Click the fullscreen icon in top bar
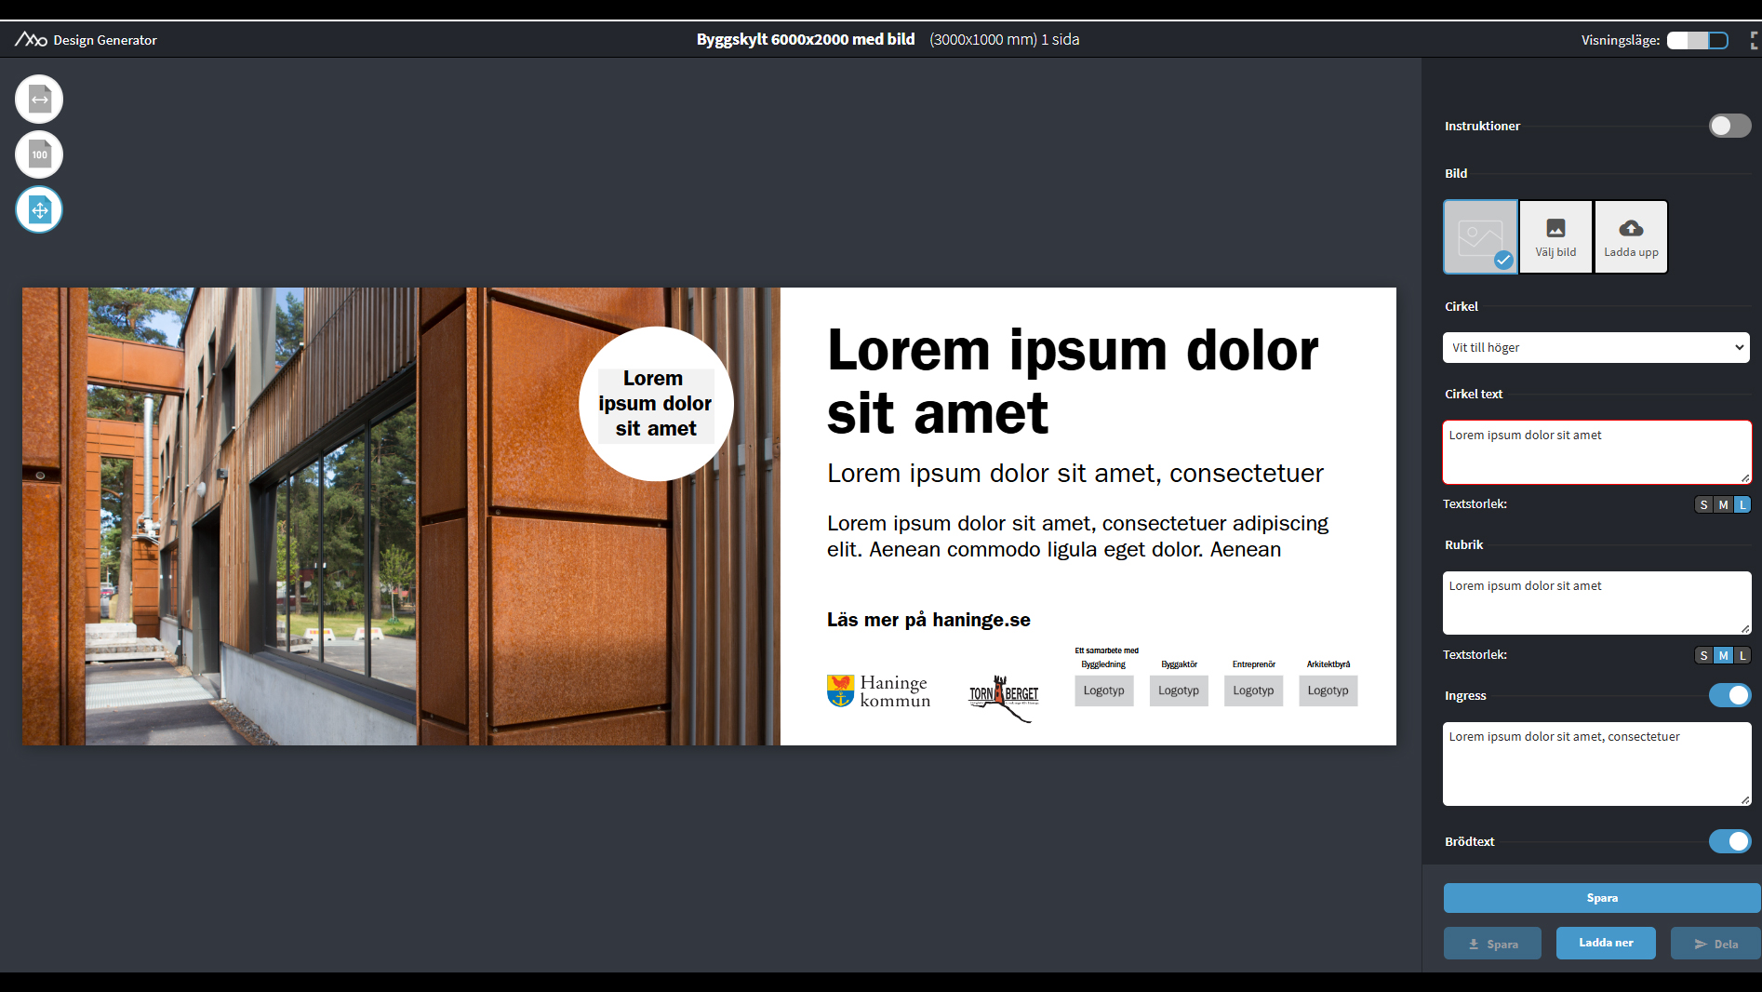1762x992 pixels. pos(1755,40)
